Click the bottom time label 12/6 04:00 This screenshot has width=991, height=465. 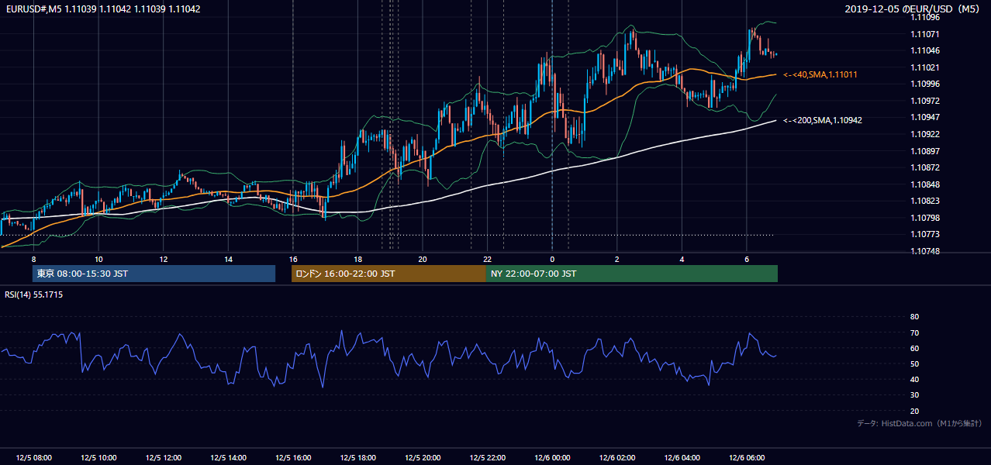tap(682, 458)
